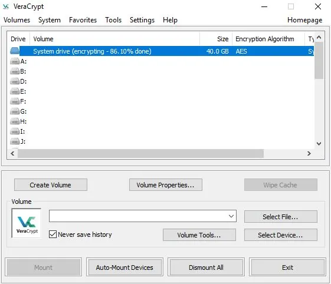Click the 'AES' encryption algorithm cell
The height and width of the screenshot is (284, 331).
coord(241,51)
